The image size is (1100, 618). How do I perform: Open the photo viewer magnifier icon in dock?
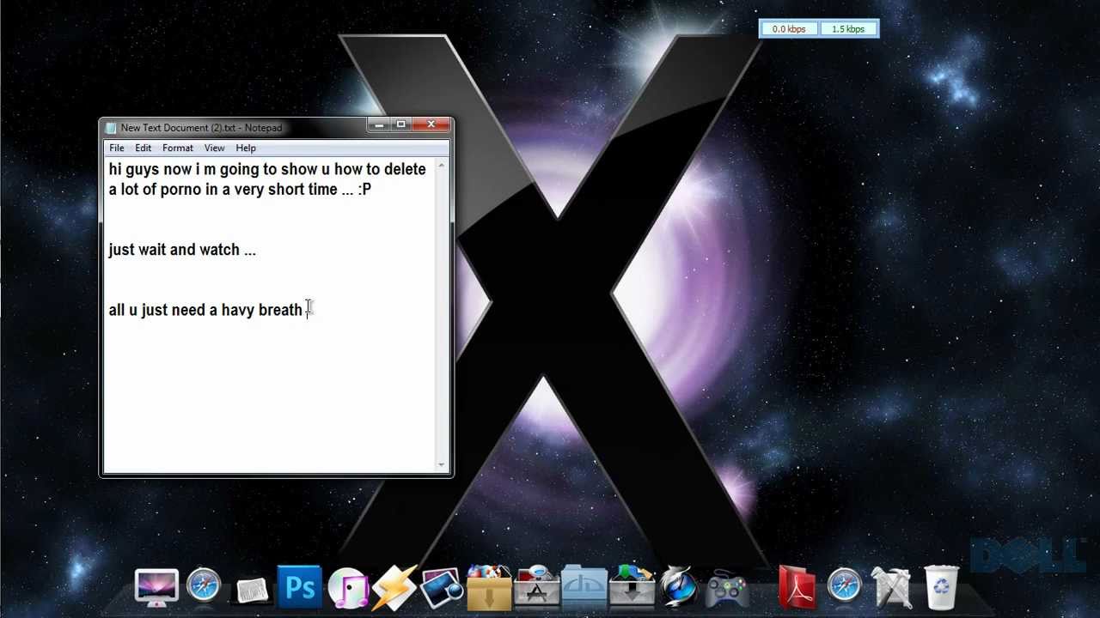point(442,589)
